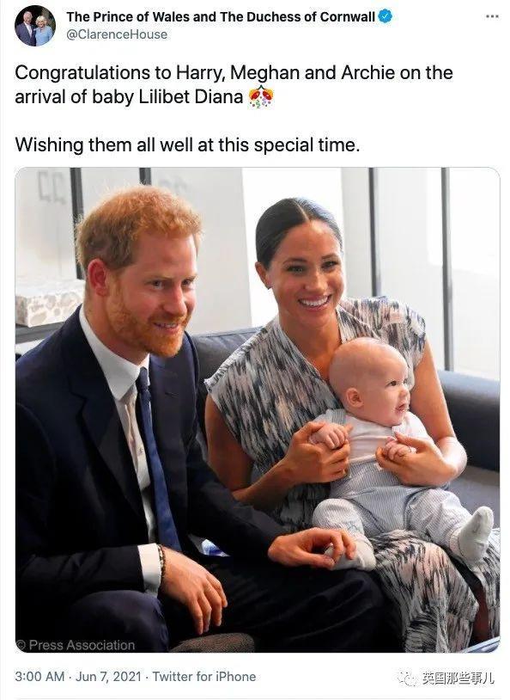Click the Jun 7, 2021 date

coord(108,676)
